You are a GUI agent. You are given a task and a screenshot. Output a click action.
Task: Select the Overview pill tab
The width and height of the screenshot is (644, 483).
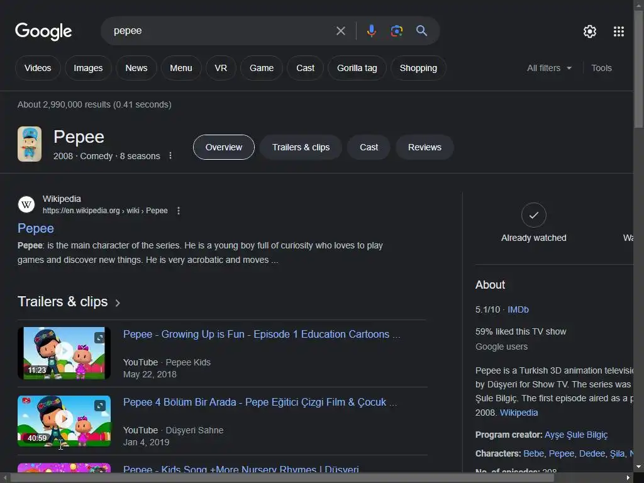coord(224,147)
